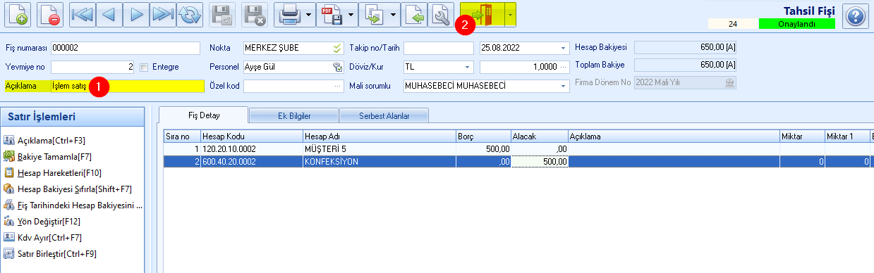Image resolution: width=874 pixels, height=273 pixels.
Task: Click the ellipsis button in the Özel kod field
Action: (337, 86)
